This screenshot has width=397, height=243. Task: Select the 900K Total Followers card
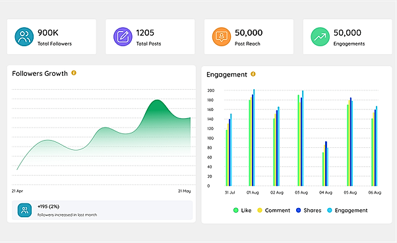51,37
